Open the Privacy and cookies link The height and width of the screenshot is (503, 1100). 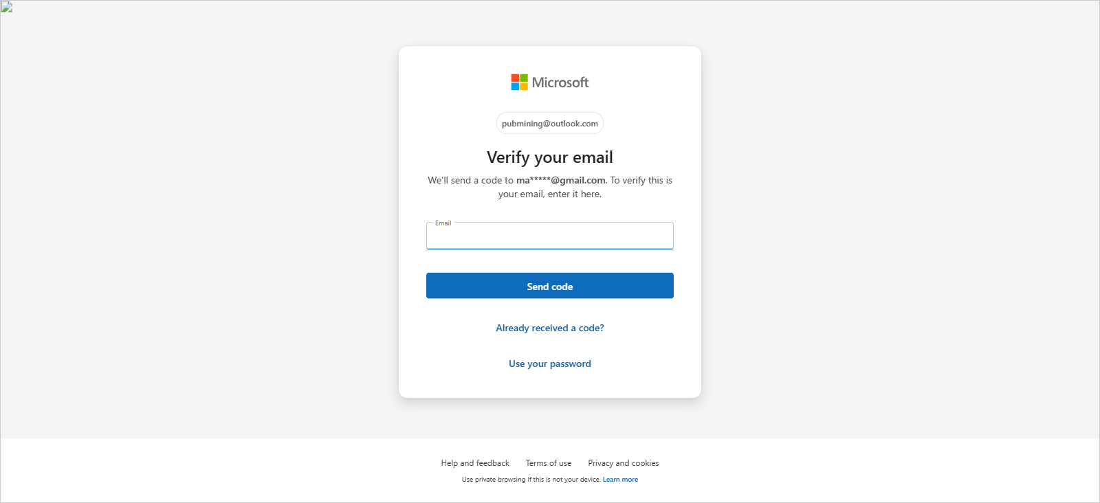(623, 463)
